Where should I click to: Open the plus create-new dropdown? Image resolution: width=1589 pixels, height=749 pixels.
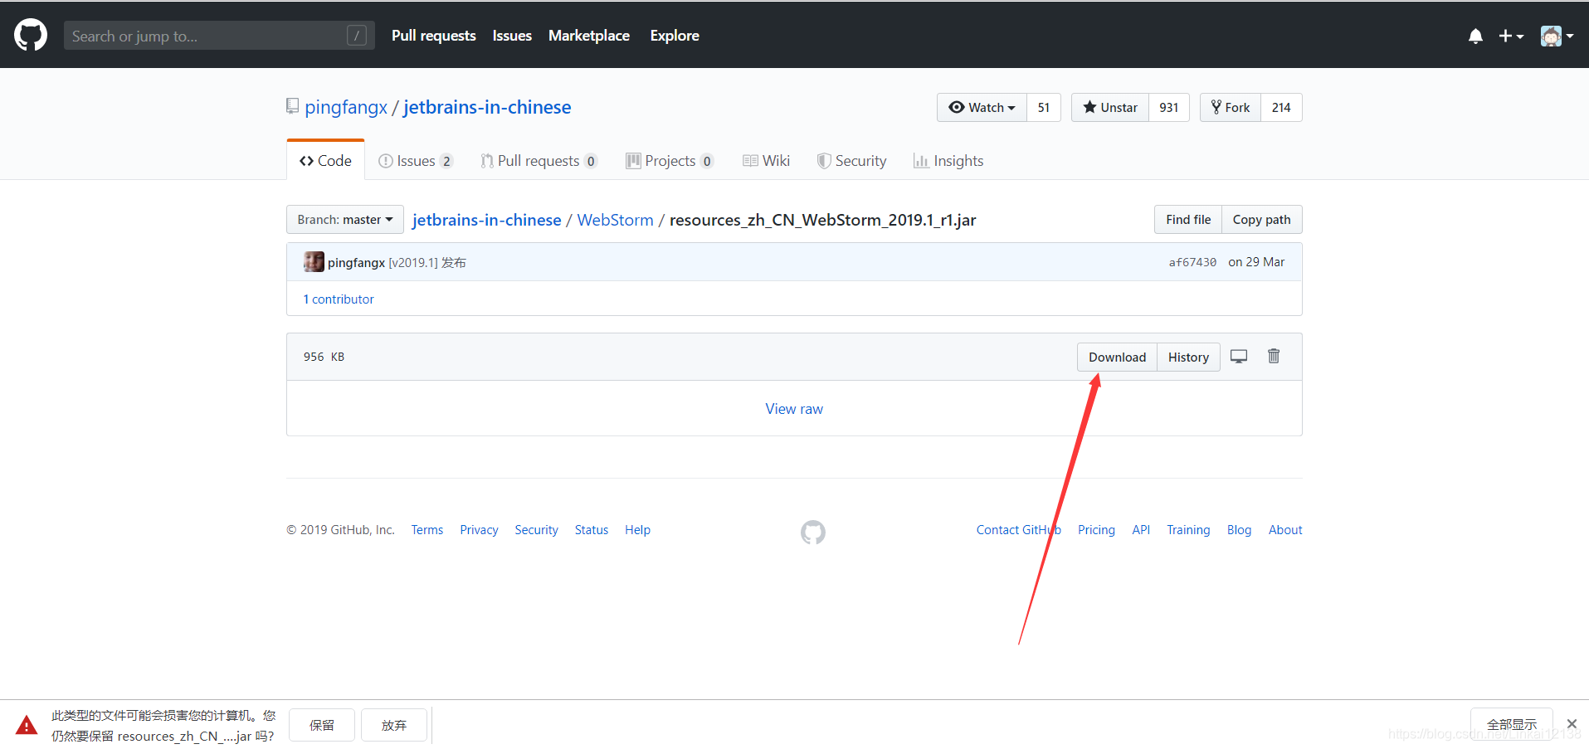point(1511,36)
